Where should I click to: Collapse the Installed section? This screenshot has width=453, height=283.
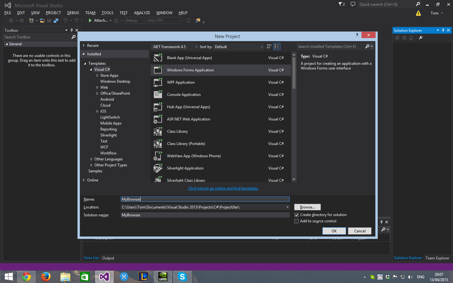click(x=84, y=54)
